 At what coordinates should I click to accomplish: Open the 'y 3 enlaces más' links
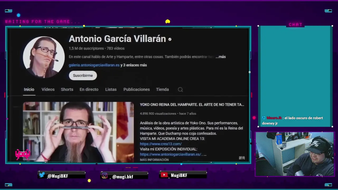point(134,65)
